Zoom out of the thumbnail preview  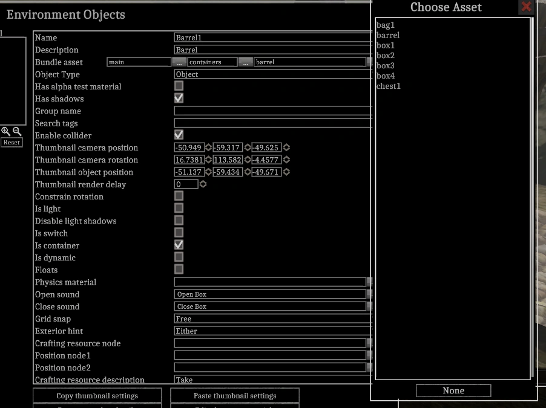[x=17, y=131]
